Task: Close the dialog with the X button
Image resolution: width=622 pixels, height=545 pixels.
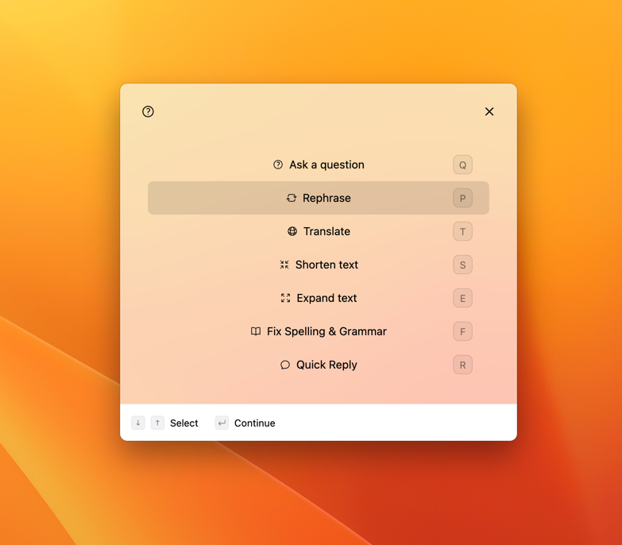Action: click(x=489, y=111)
